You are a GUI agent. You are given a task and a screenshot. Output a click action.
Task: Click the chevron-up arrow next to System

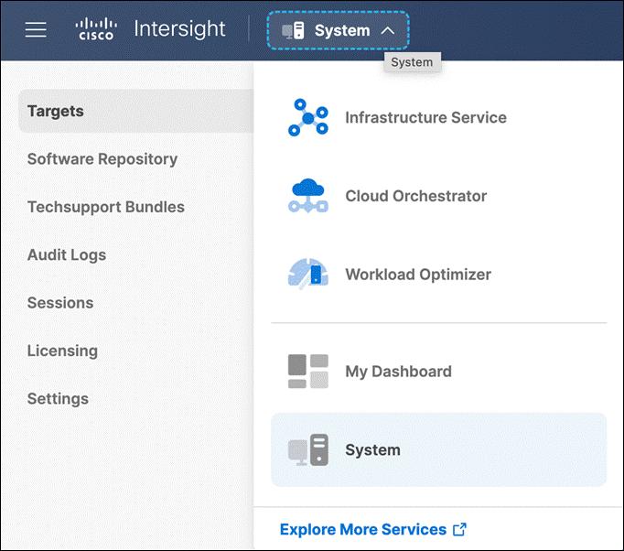[388, 30]
